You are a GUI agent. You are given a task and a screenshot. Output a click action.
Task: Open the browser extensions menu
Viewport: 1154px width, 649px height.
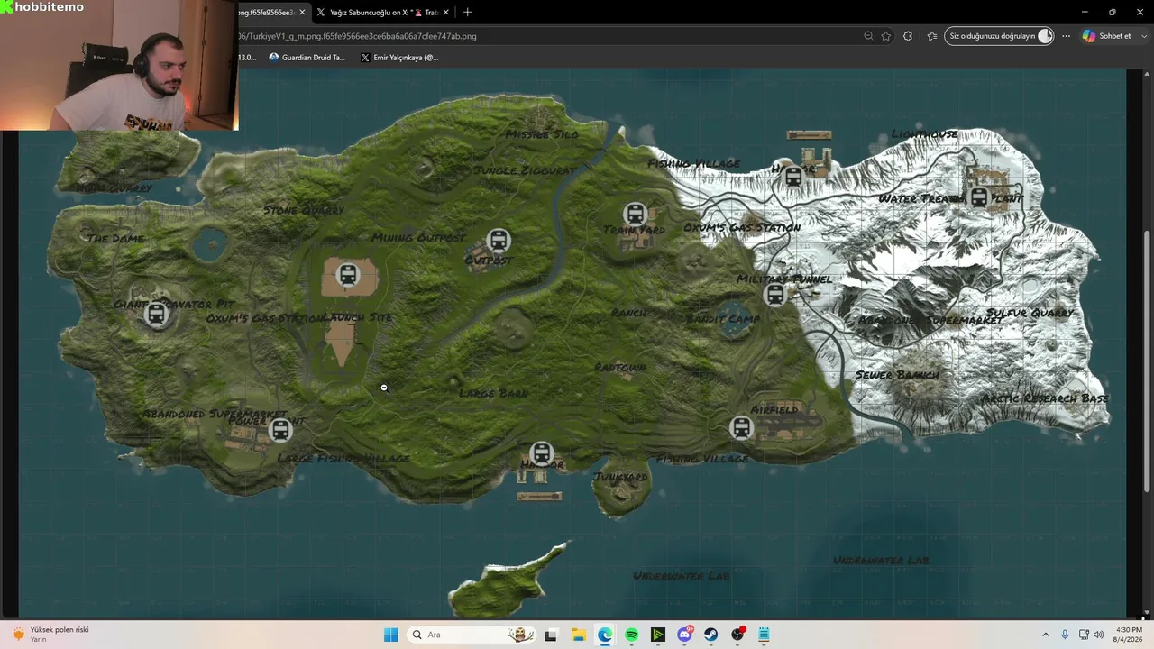tap(908, 36)
